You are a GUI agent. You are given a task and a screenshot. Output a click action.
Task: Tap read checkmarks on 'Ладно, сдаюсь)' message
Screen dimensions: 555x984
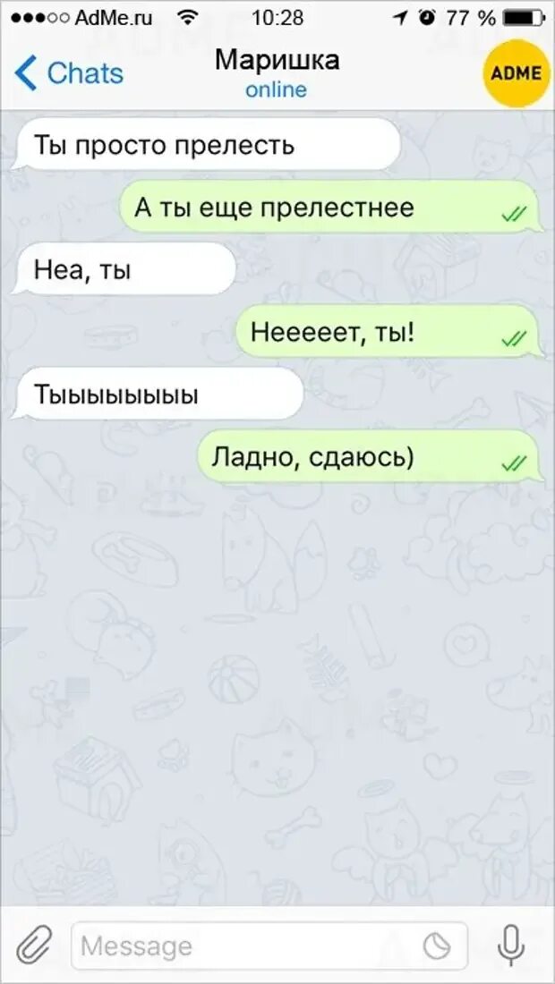(514, 463)
